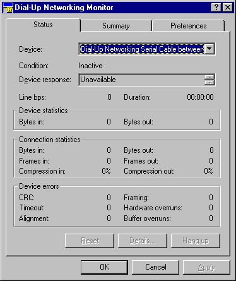Click the Reset button
The image size is (236, 281).
point(90,241)
